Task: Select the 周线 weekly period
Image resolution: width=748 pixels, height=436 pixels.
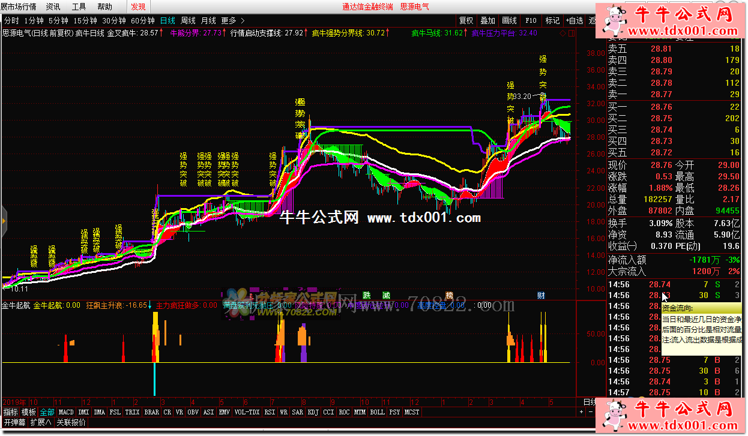Action: (x=188, y=20)
